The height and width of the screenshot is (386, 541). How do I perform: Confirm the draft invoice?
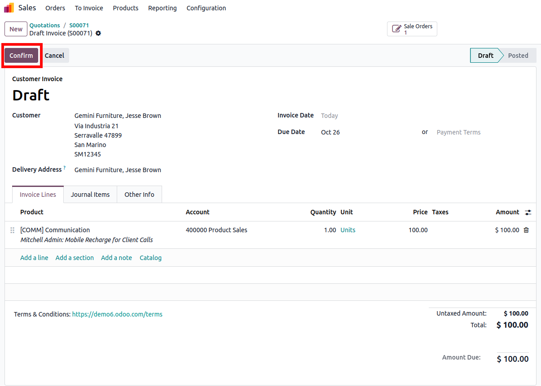(x=21, y=56)
